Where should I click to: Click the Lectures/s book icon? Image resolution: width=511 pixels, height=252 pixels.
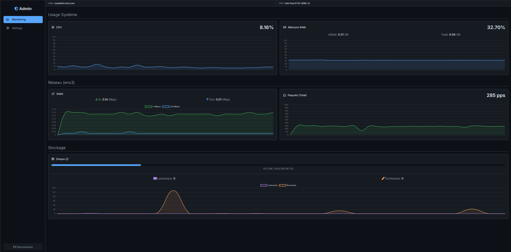click(155, 178)
